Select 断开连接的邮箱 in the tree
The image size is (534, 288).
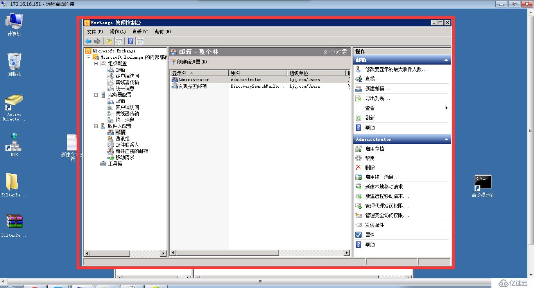132,151
